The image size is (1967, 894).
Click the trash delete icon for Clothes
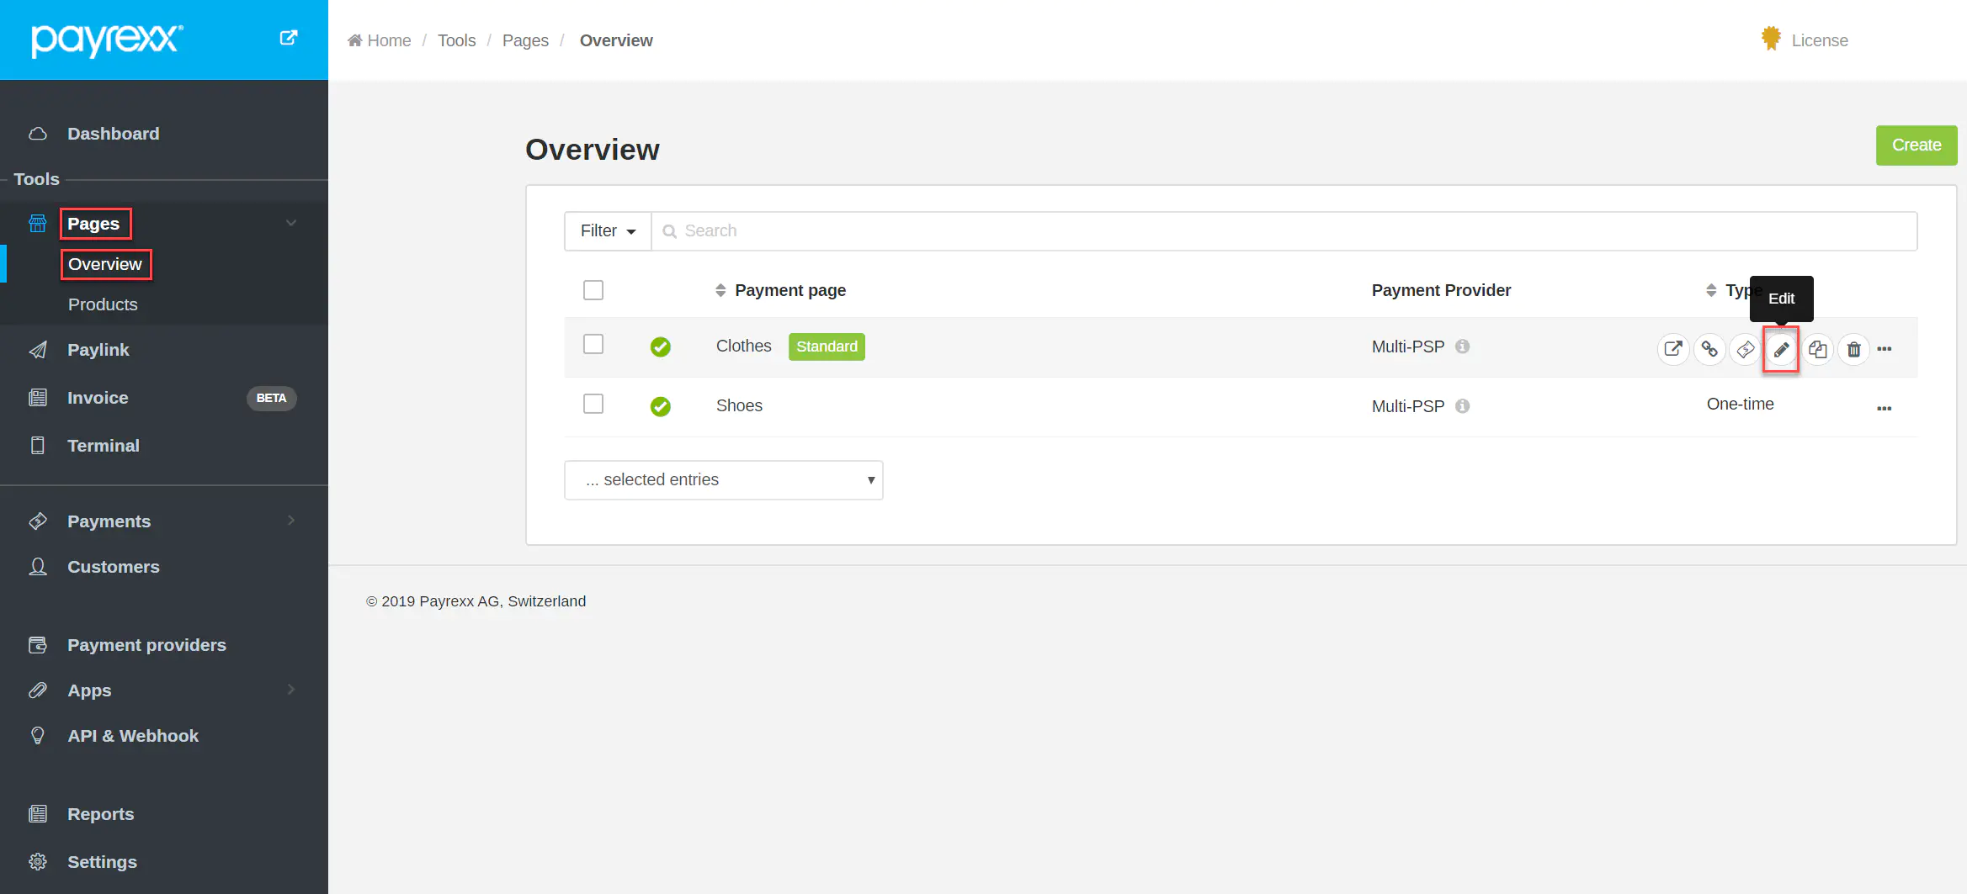pos(1853,349)
